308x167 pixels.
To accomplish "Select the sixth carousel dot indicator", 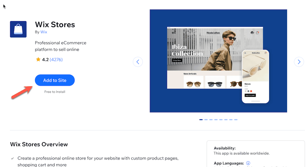I will point(226,120).
